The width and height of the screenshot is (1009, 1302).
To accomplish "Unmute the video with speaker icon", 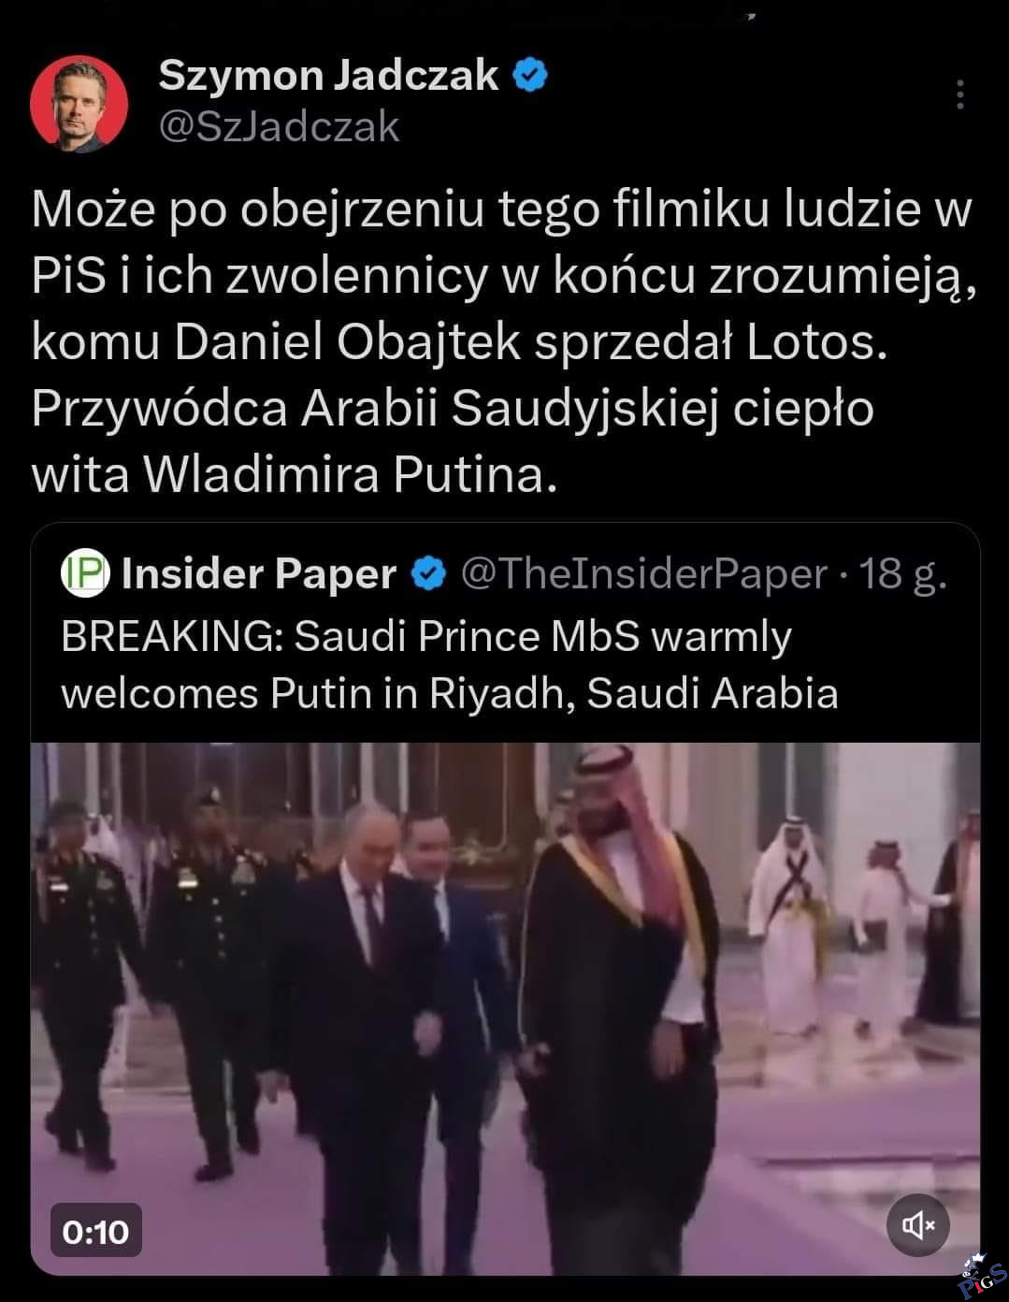I will click(x=917, y=1223).
